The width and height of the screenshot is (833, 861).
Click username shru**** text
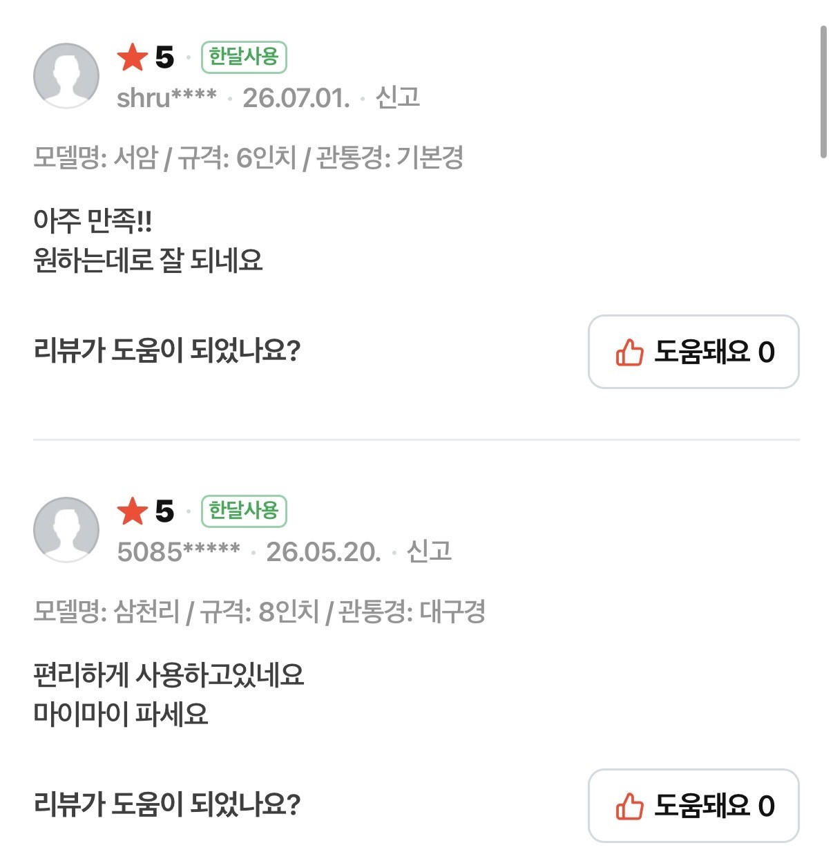pyautogui.click(x=166, y=97)
